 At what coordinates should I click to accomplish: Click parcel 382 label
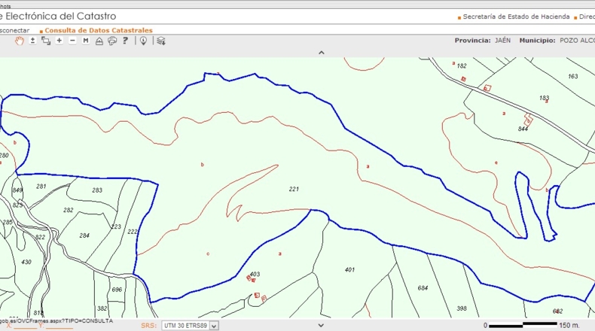click(x=102, y=308)
